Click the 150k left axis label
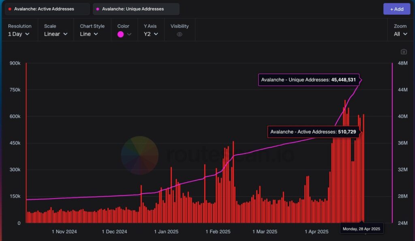 coord(15,196)
